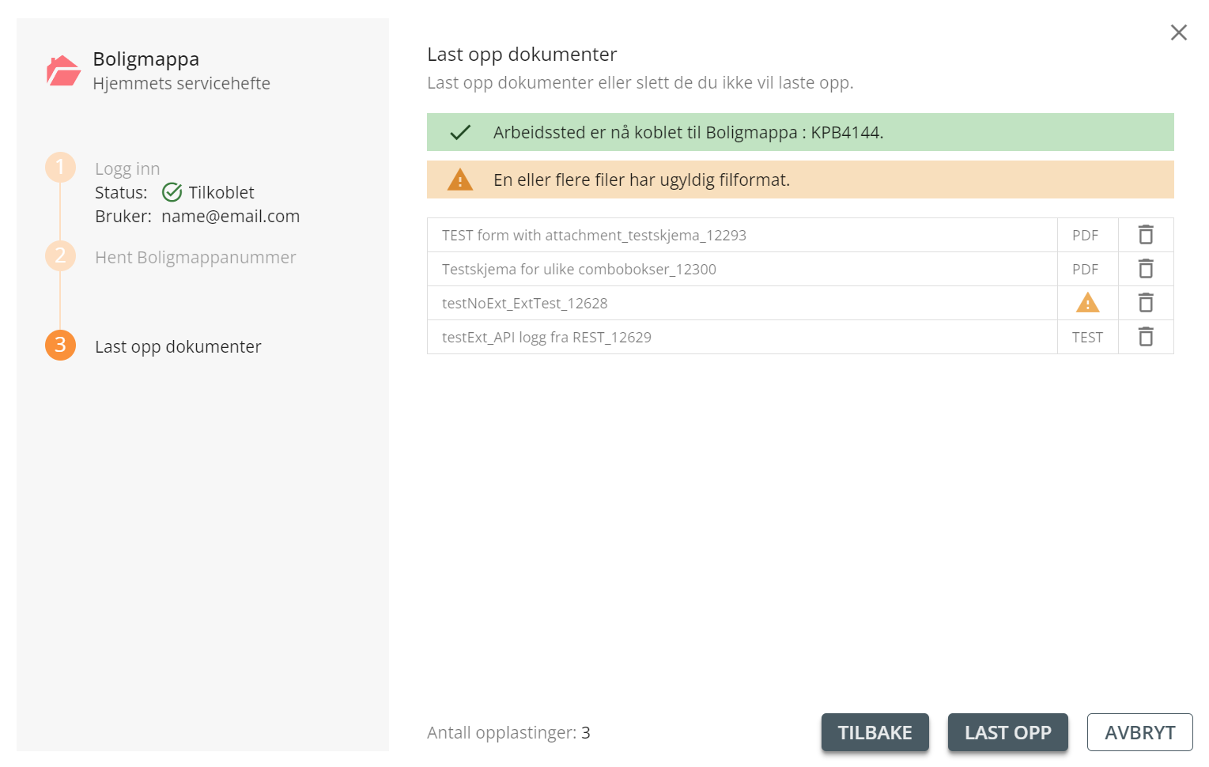Select the TEST form with attachment_testskjema_12293 row
Image resolution: width=1209 pixels, height=767 pixels.
(x=800, y=235)
